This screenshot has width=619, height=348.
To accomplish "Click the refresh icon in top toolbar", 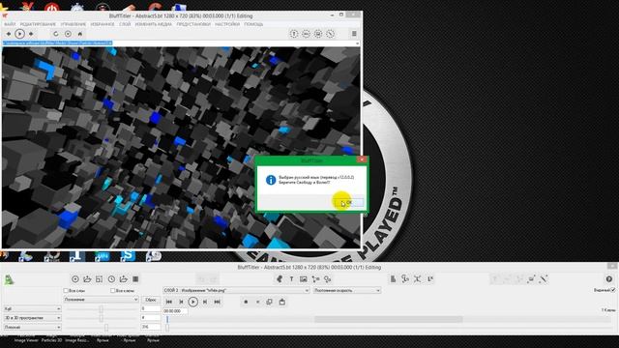I will tap(56, 34).
